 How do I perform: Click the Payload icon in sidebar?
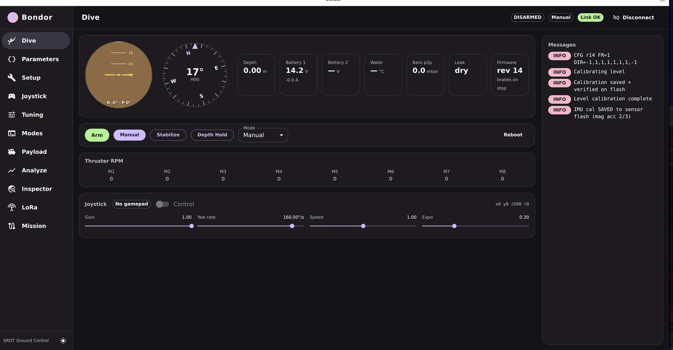pyautogui.click(x=12, y=152)
